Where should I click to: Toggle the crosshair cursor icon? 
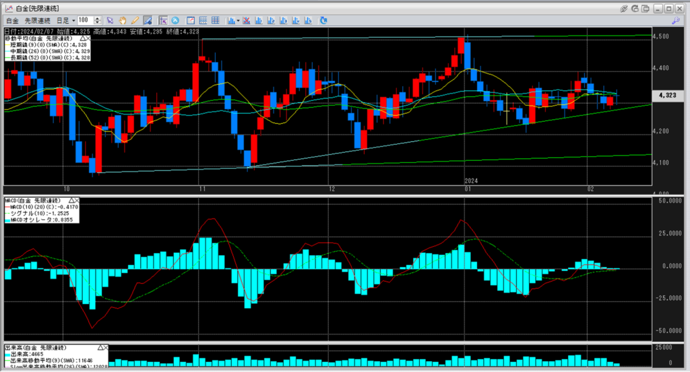coord(163,21)
